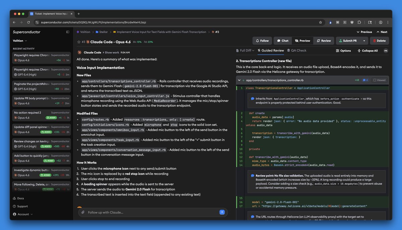Expand the Full Diff dropdown
402x230 pixels.
[245, 51]
